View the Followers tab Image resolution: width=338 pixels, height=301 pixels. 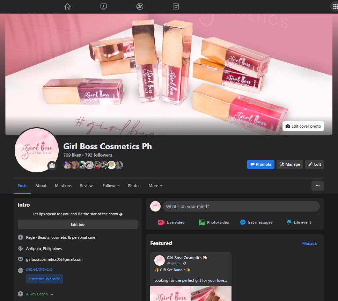[111, 186]
